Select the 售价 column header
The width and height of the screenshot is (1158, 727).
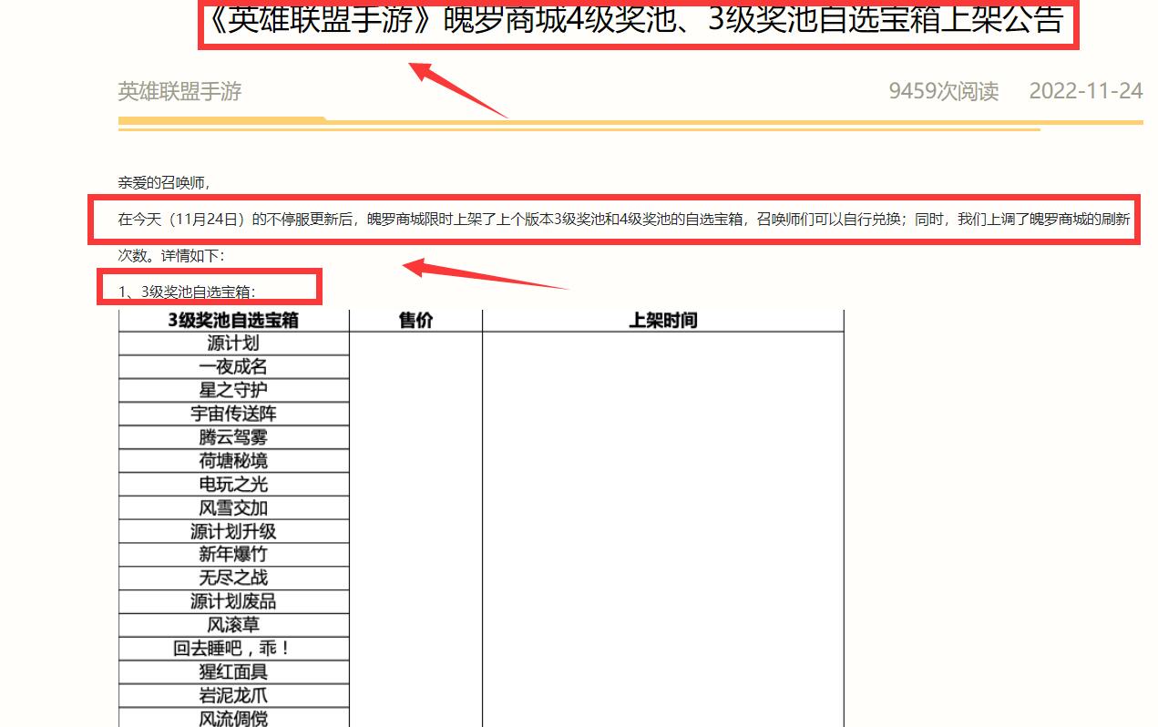pyautogui.click(x=415, y=321)
